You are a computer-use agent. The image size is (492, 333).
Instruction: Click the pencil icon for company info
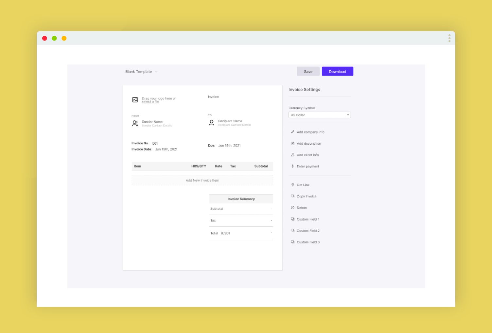[x=292, y=132]
